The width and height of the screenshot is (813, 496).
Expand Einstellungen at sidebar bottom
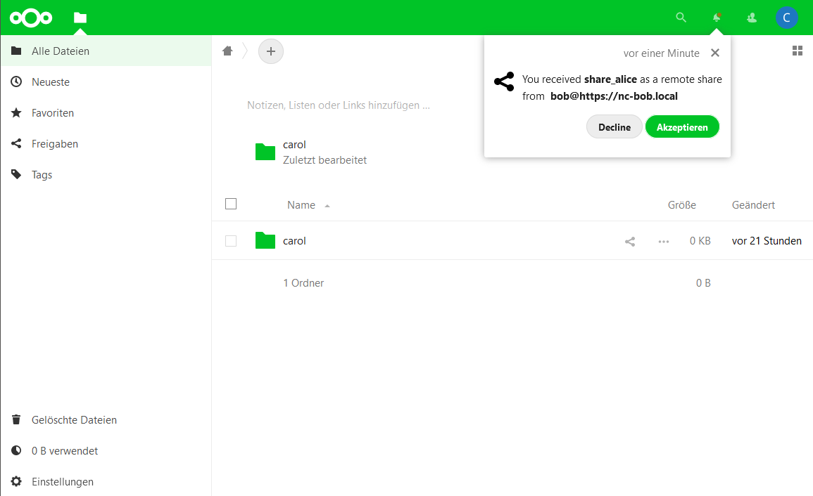pos(106,481)
